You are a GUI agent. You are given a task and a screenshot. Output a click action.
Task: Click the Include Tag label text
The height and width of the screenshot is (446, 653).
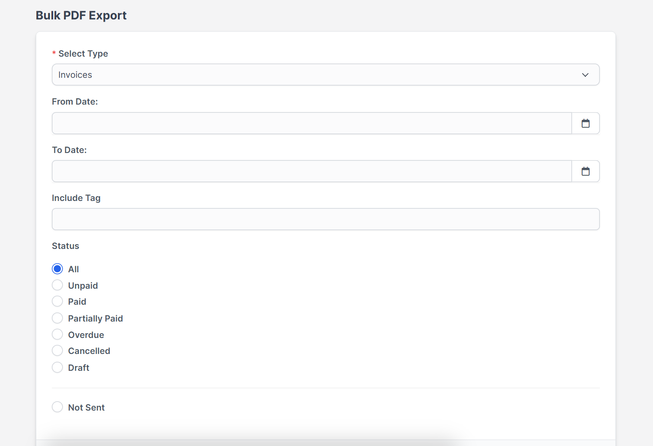tap(76, 198)
